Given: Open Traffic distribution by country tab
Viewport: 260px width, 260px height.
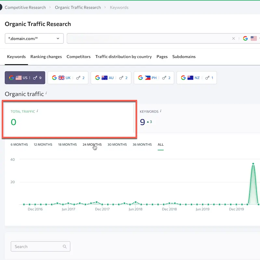Looking at the screenshot, I should tap(123, 57).
